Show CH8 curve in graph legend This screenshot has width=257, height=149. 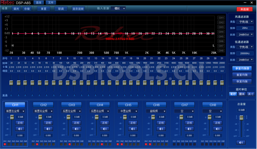point(221,51)
